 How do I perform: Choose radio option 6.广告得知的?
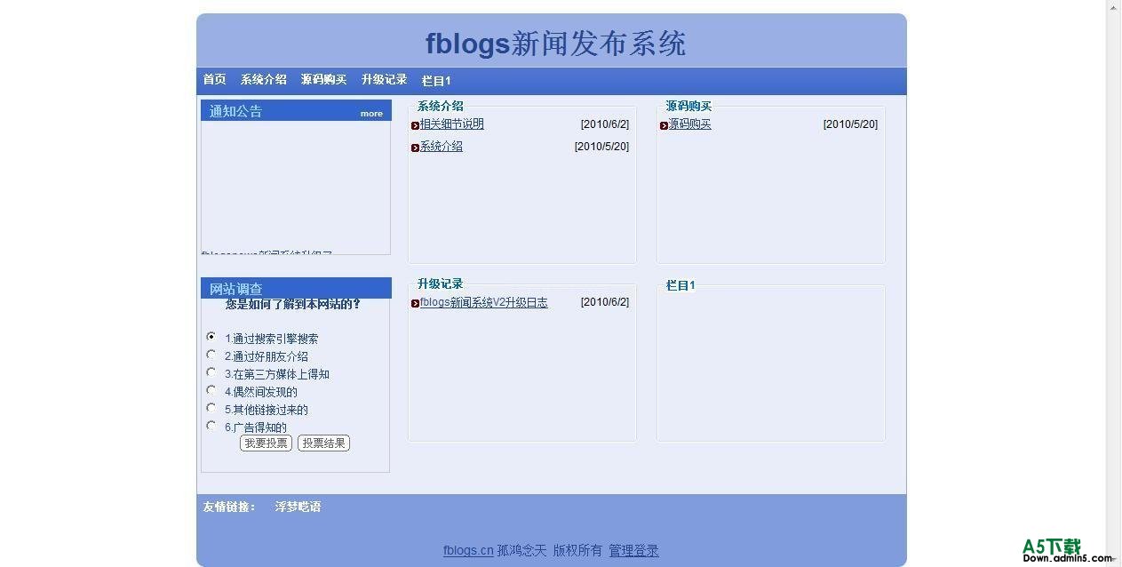click(x=211, y=426)
